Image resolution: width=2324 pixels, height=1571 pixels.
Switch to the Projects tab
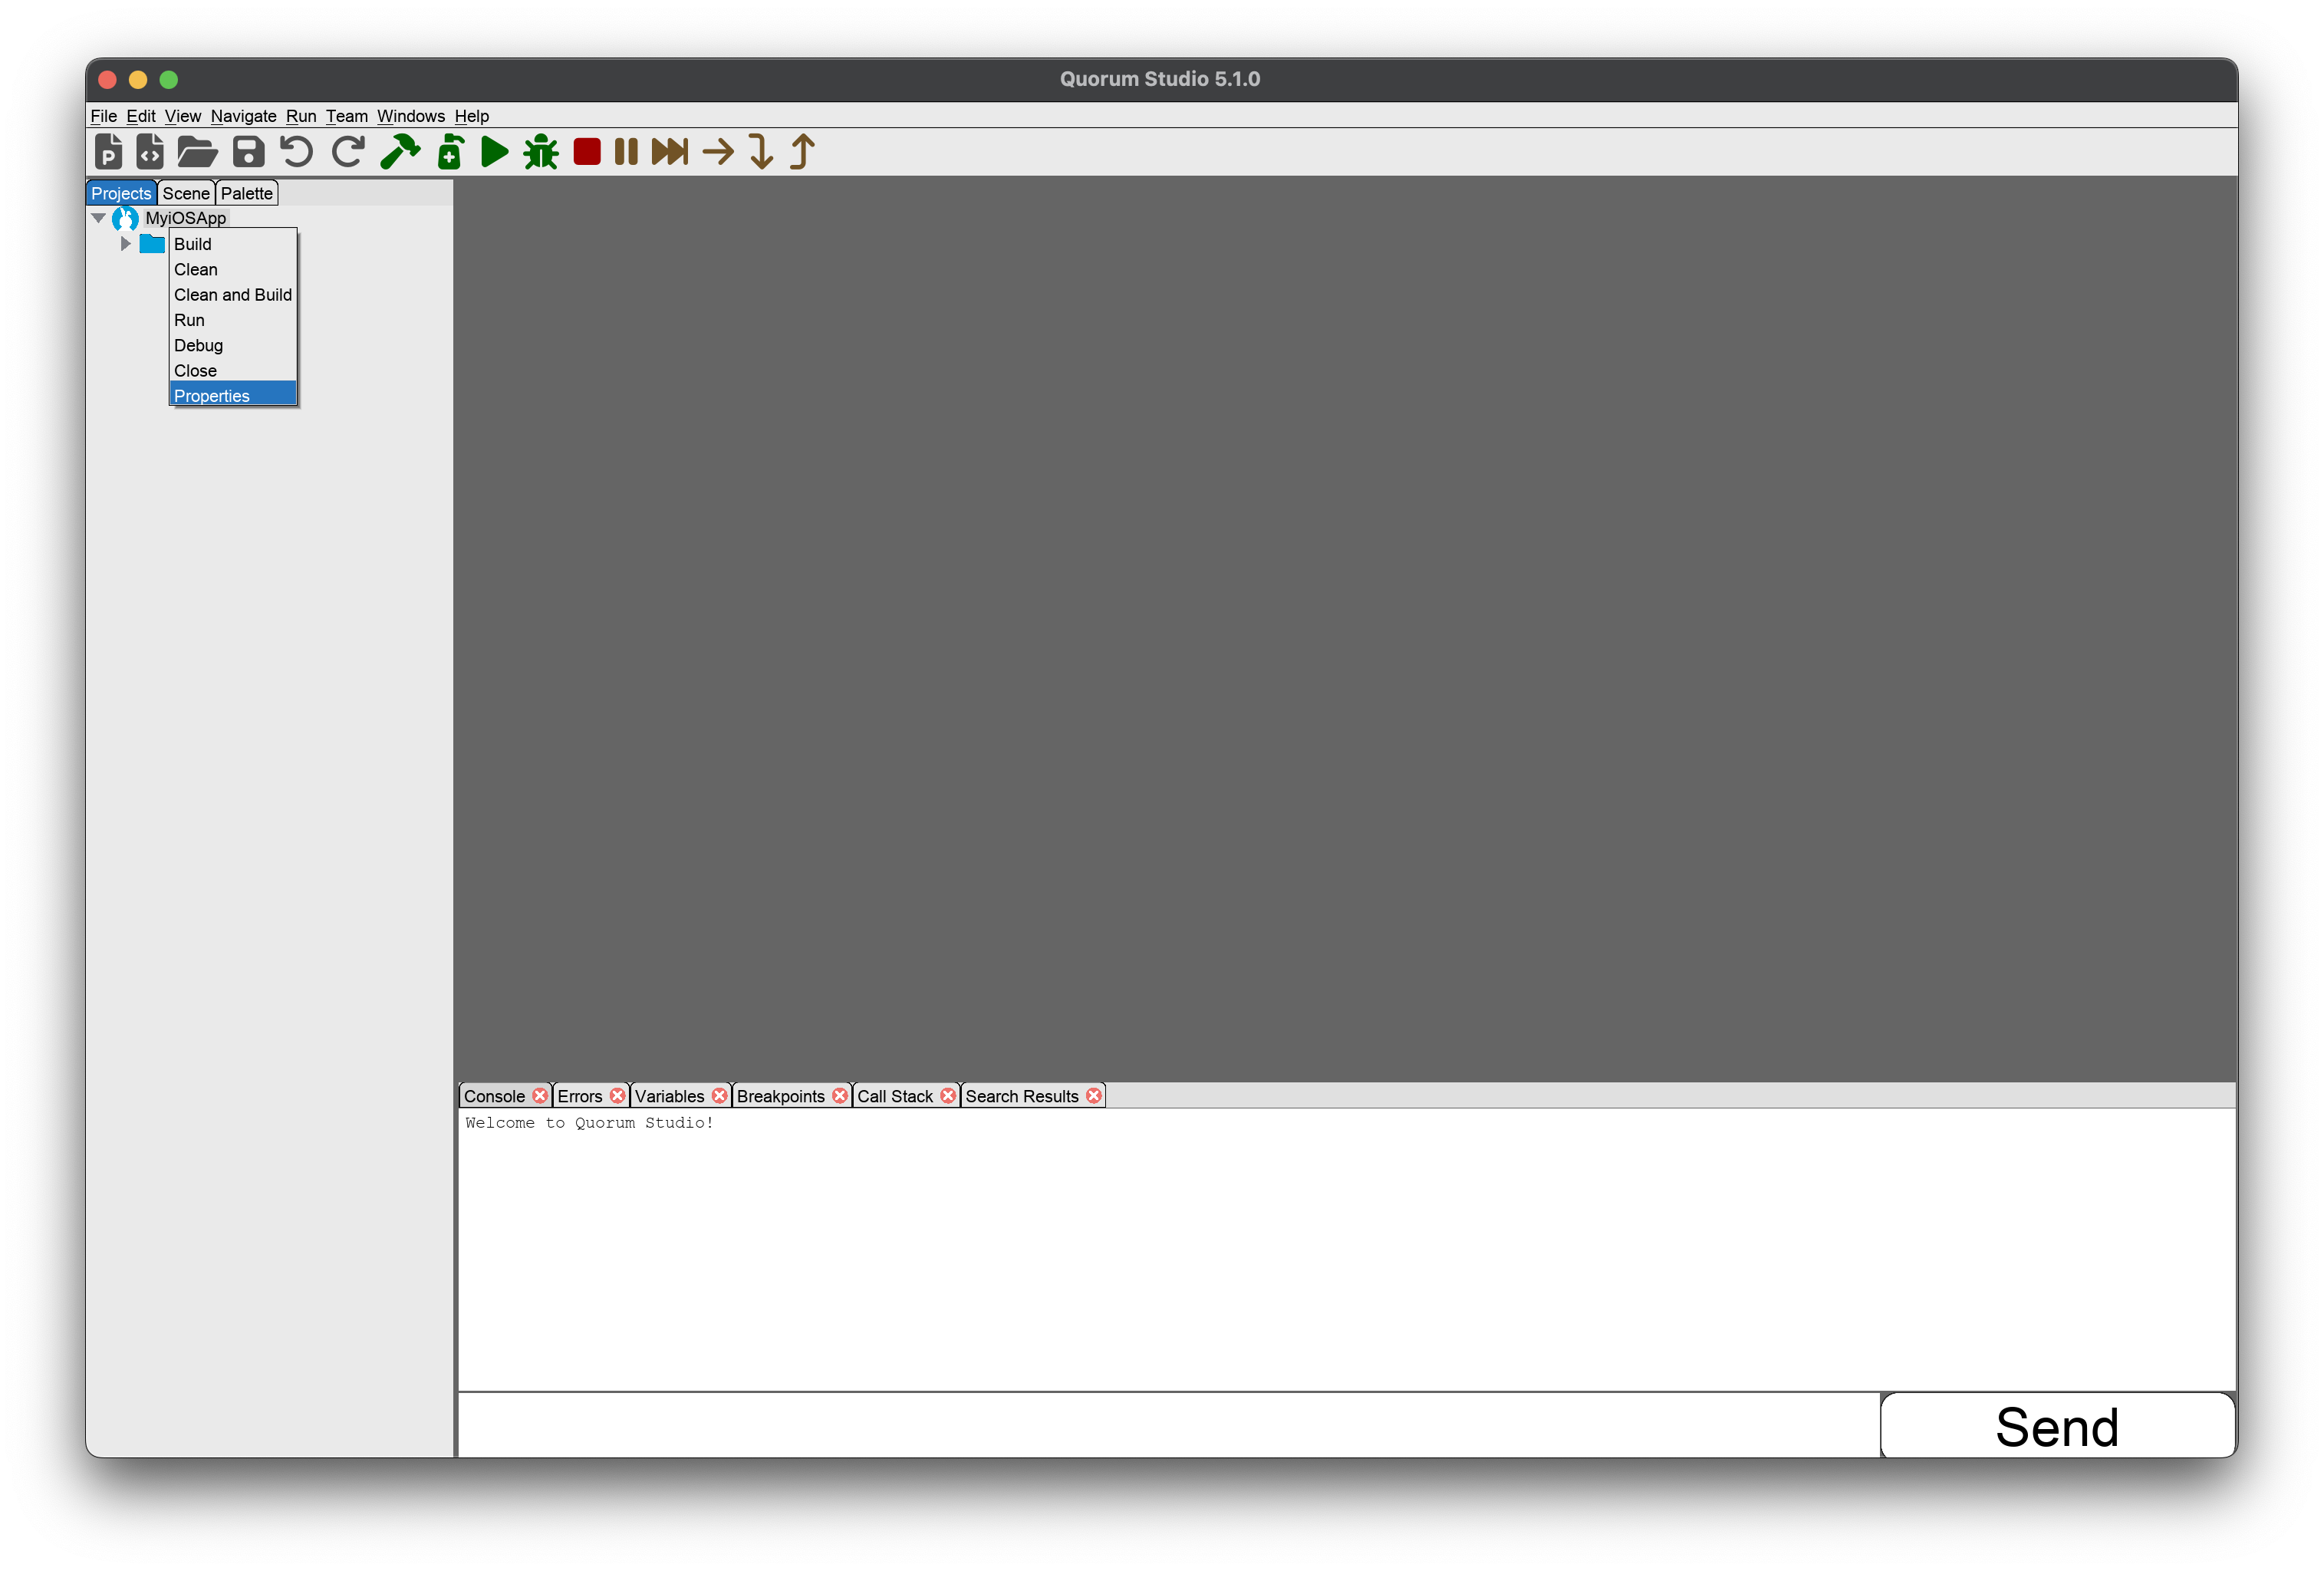[x=121, y=193]
